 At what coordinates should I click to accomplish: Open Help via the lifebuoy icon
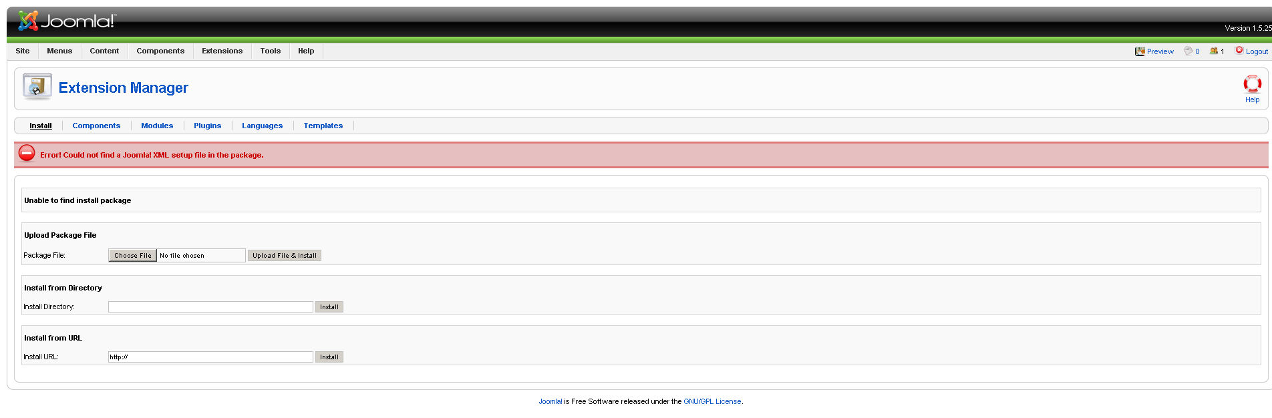(x=1252, y=84)
